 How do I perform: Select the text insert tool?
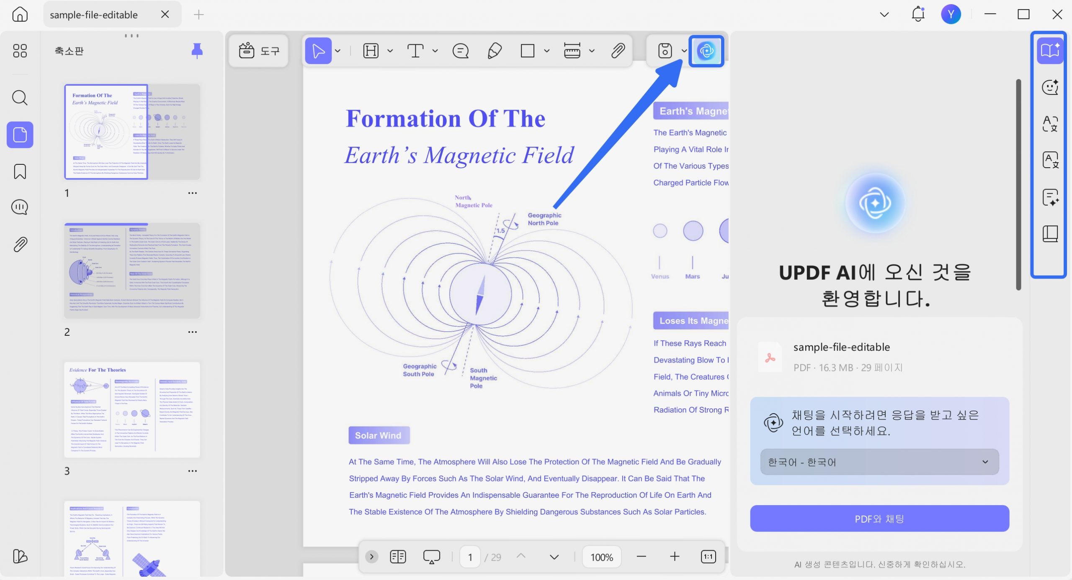(x=415, y=51)
